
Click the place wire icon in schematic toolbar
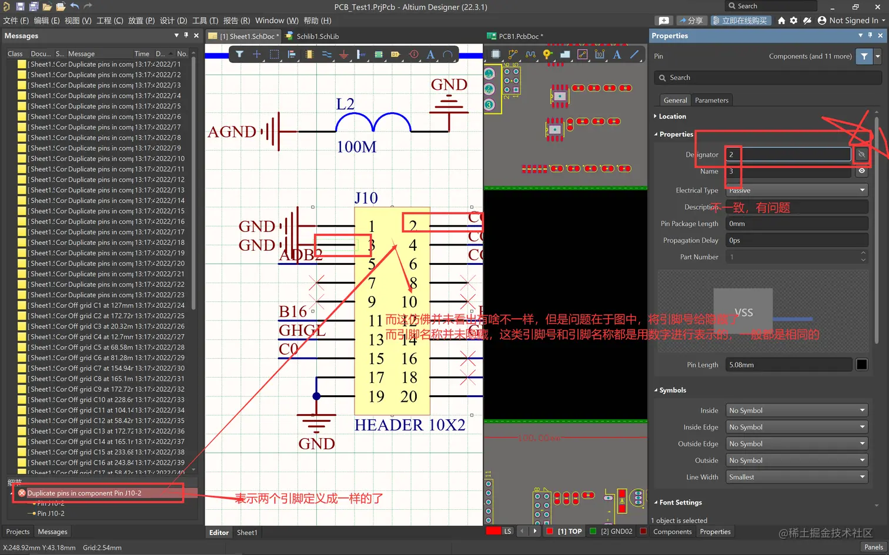tap(327, 55)
